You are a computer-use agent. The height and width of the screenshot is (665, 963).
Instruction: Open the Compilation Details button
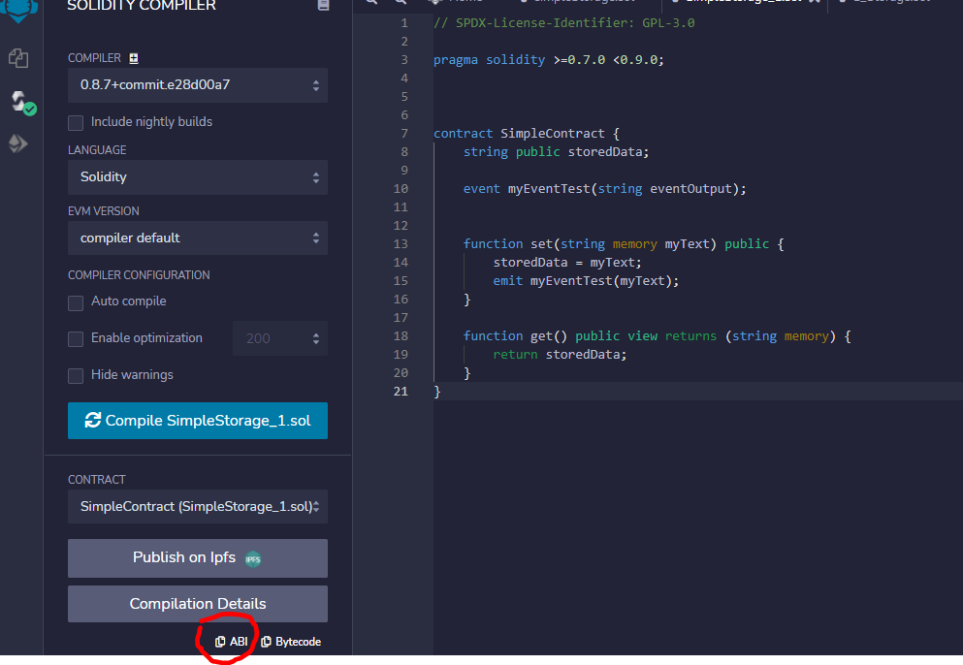pyautogui.click(x=198, y=604)
